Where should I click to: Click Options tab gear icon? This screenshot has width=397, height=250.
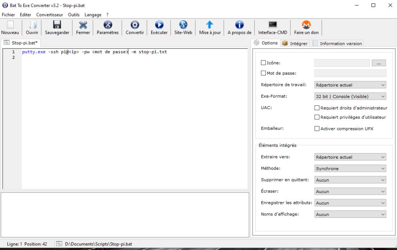coord(257,43)
